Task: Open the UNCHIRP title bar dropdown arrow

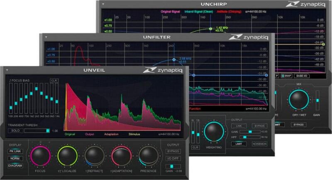Action: [x=103, y=4]
